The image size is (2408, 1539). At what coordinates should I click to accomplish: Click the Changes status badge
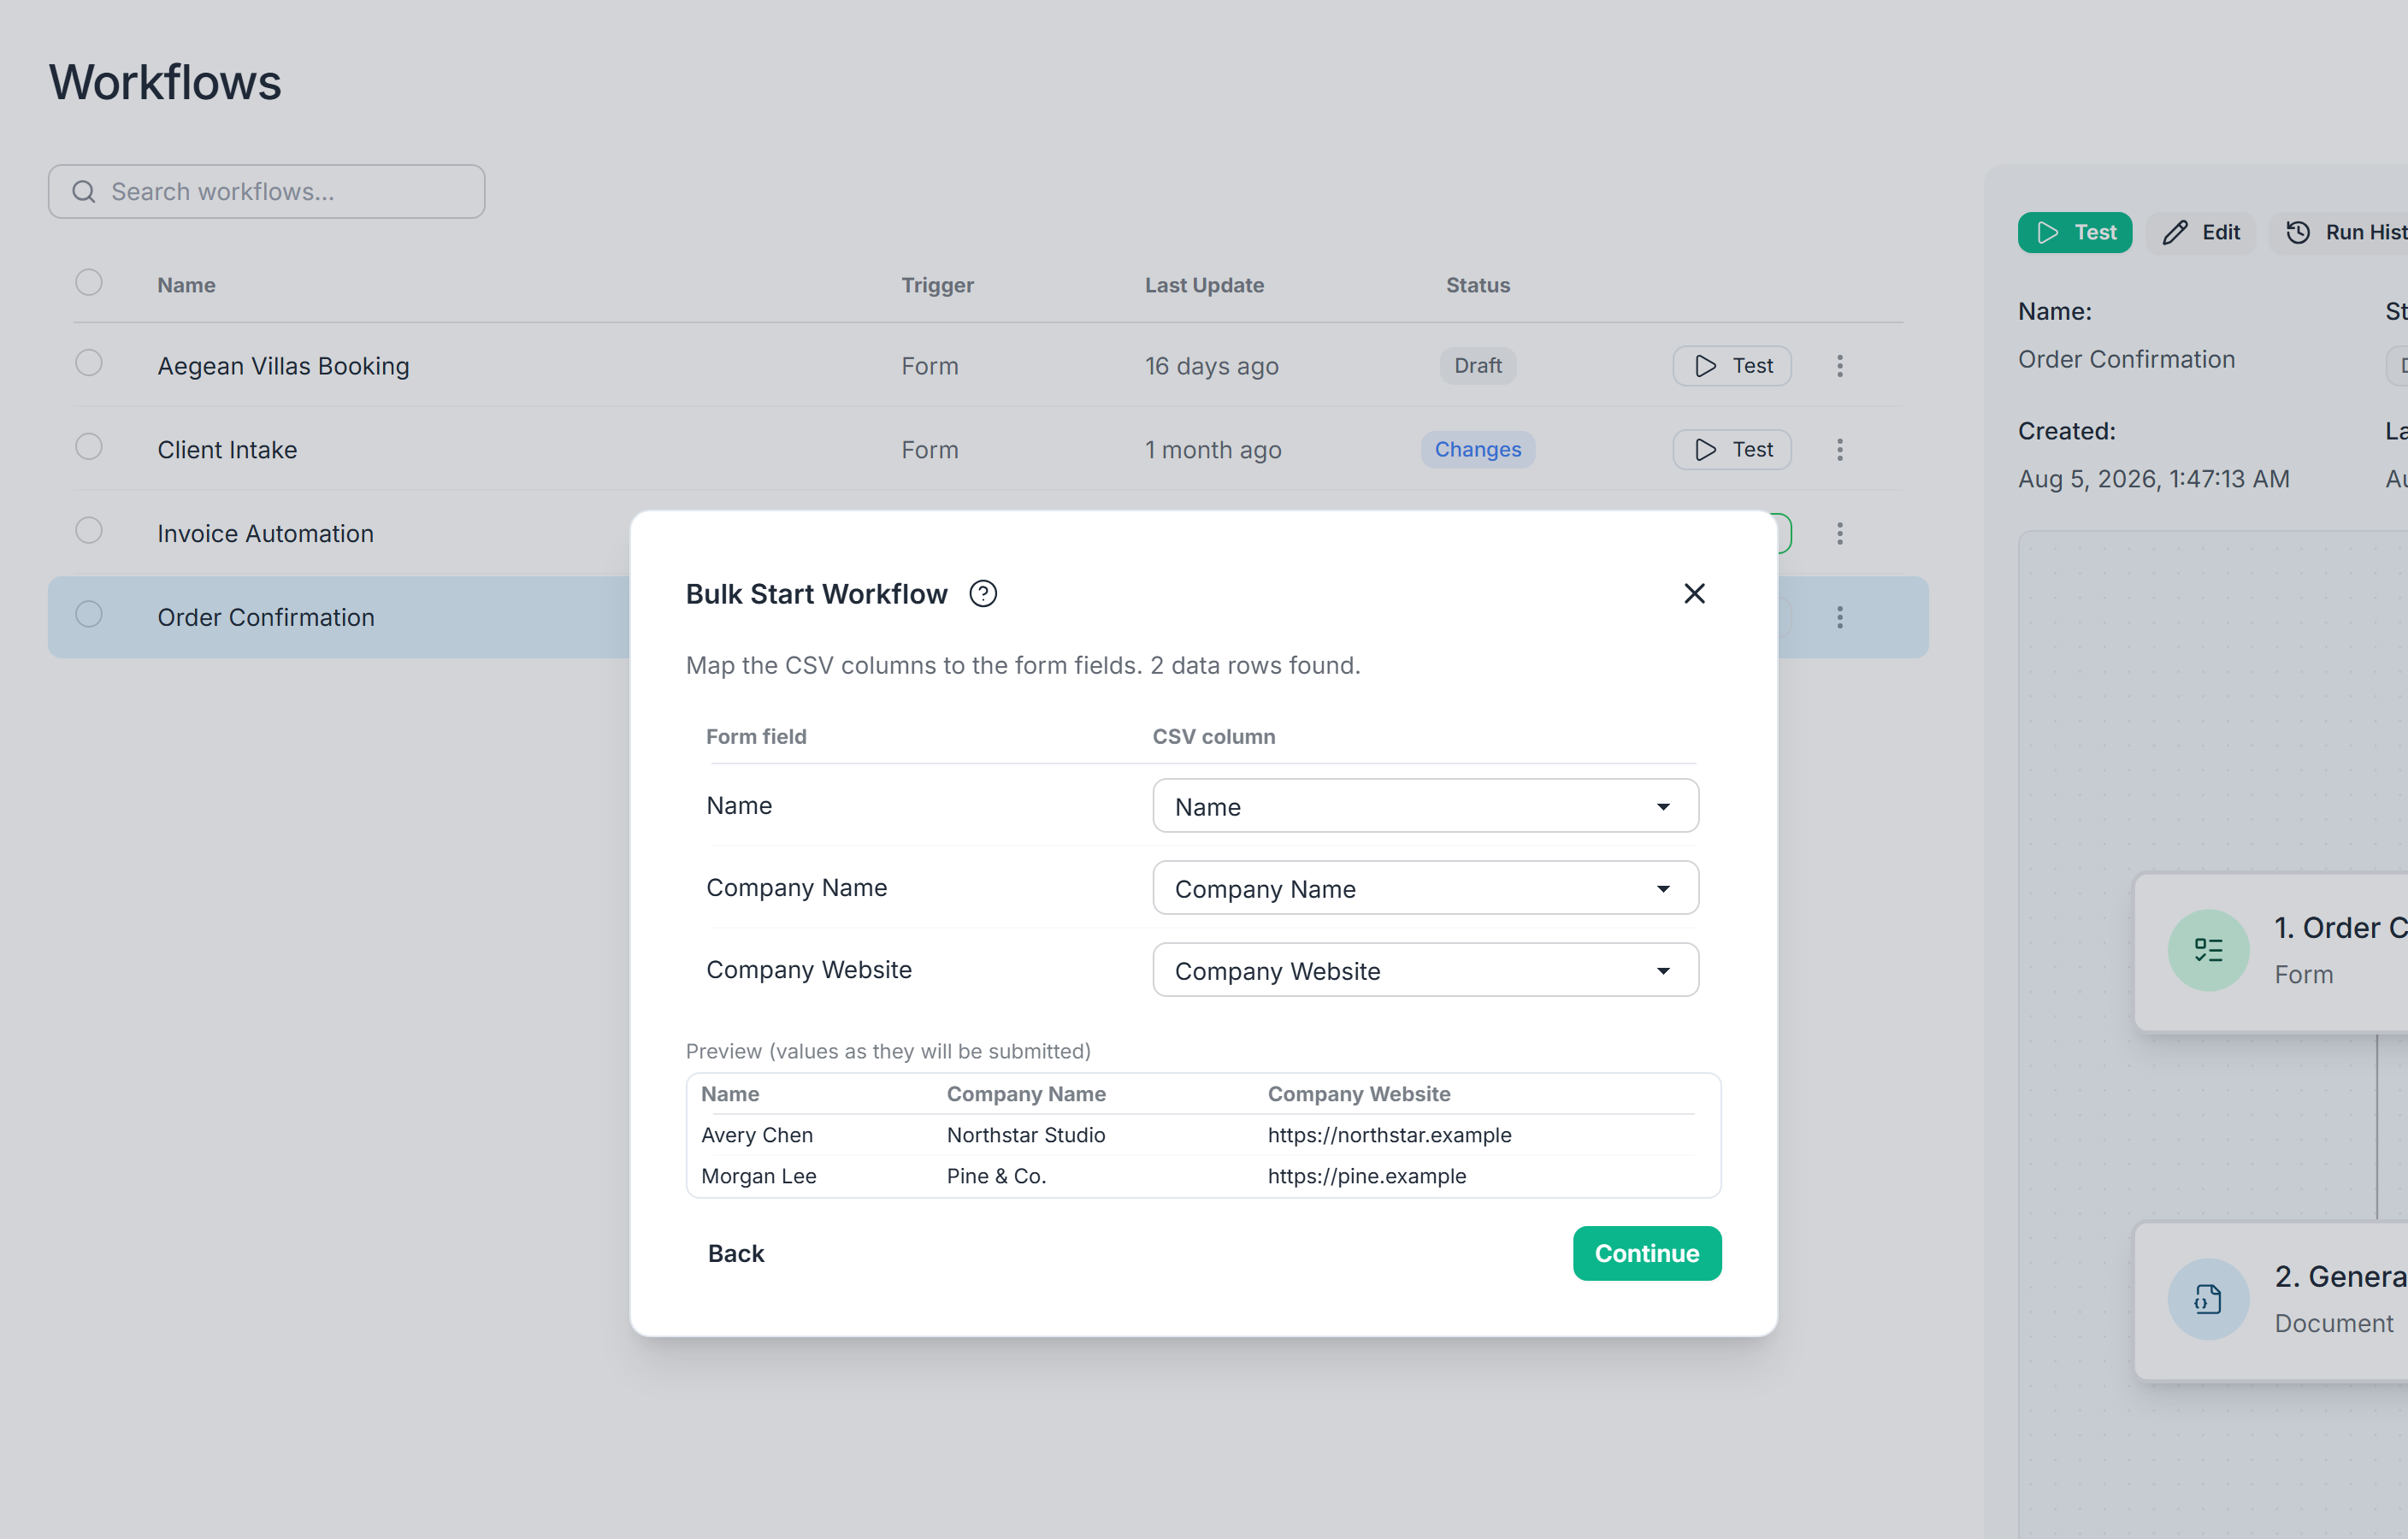click(x=1478, y=450)
